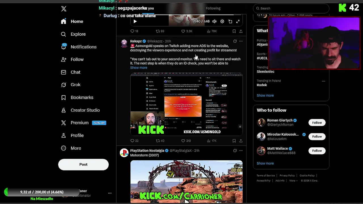Image resolution: width=363 pixels, height=204 pixels.
Task: Open Chat in the sidebar
Action: pyautogui.click(x=71, y=72)
